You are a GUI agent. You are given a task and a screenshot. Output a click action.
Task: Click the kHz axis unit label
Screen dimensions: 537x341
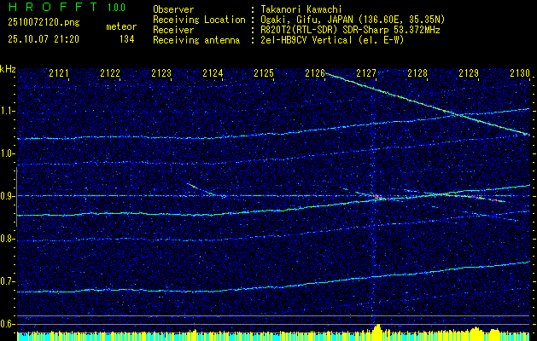[x=9, y=69]
